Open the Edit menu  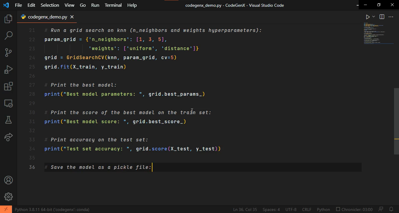tap(31, 5)
